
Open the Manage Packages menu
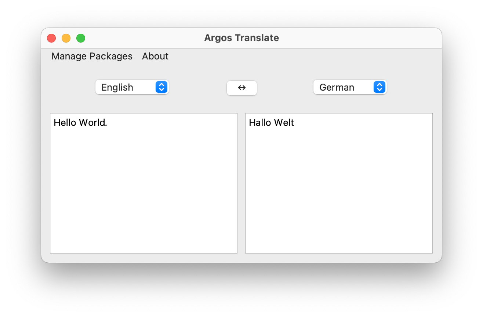92,56
